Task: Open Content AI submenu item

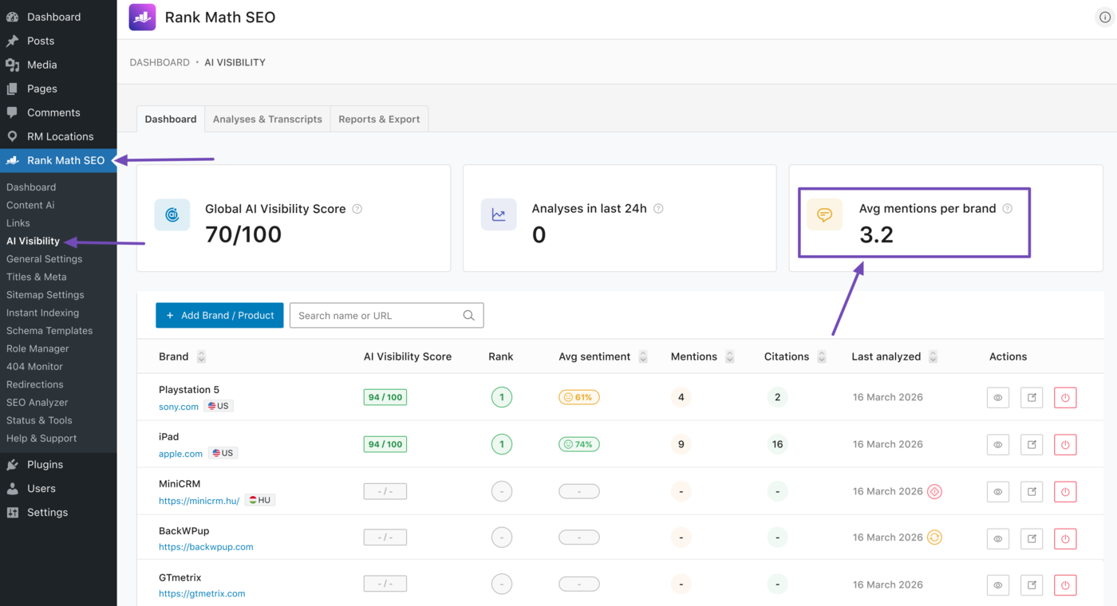Action: click(30, 205)
